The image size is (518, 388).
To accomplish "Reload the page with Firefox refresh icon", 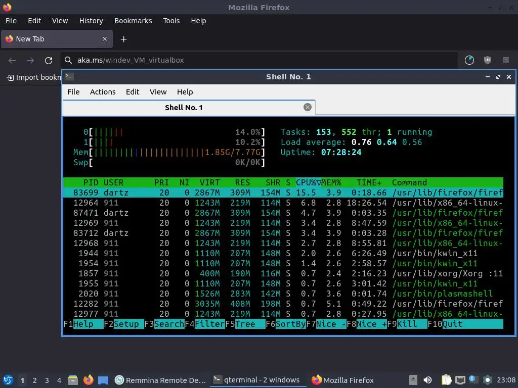I will click(49, 60).
